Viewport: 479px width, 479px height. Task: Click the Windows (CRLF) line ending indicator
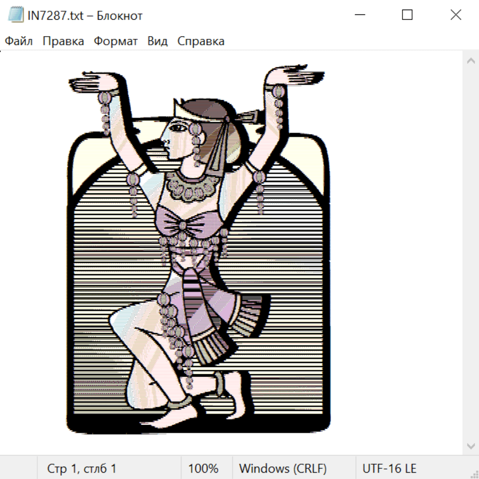(x=283, y=469)
